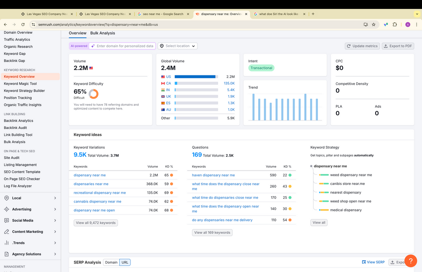Expand the Content Marketing chevron
Image resolution: width=422 pixels, height=272 pixels.
55,232
